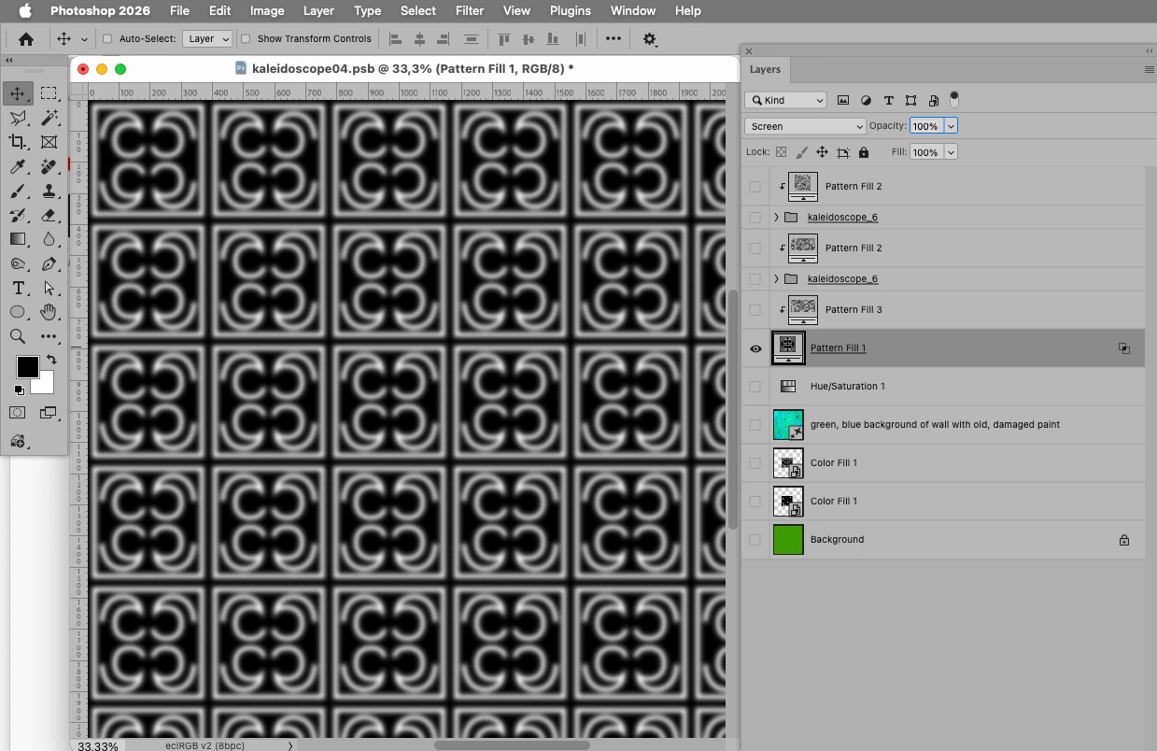This screenshot has height=751, width=1157.
Task: Select the Ellipse shape tool
Action: [18, 312]
